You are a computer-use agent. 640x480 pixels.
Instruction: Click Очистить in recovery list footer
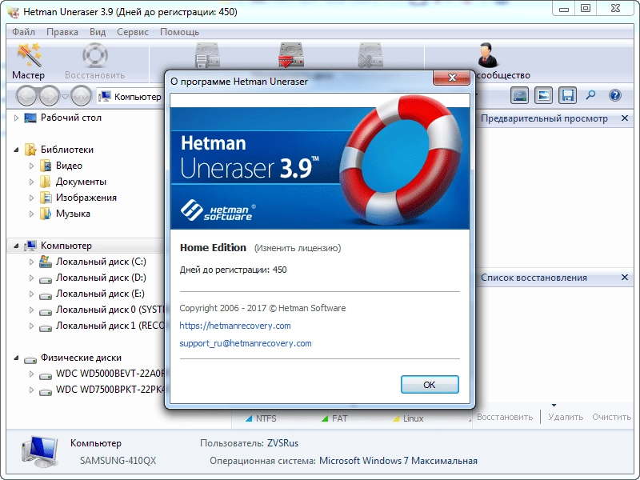(611, 417)
